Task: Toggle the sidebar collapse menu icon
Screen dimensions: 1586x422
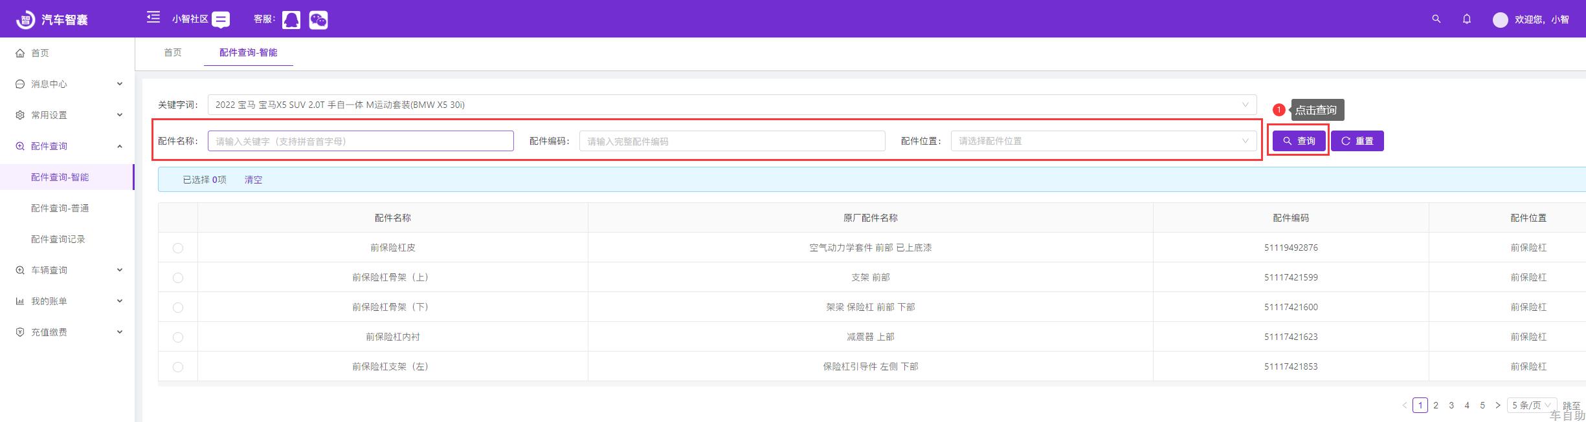Action: coord(153,17)
